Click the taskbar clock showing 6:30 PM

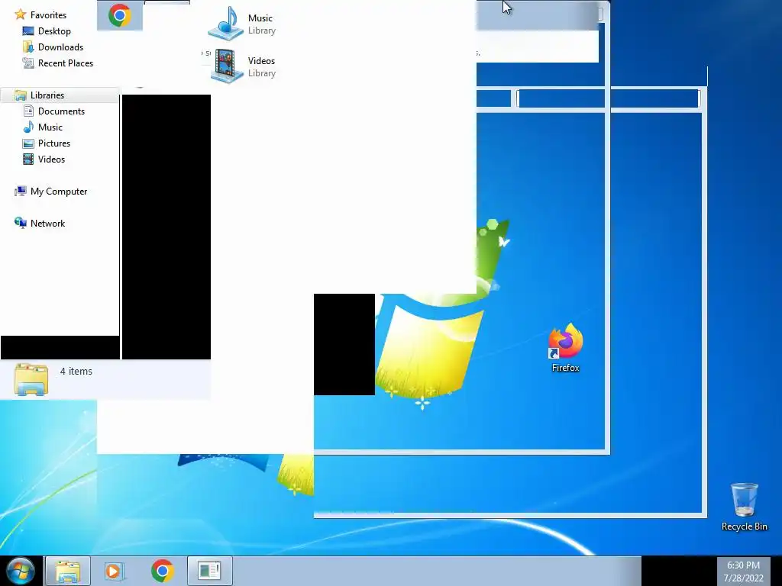(x=743, y=571)
